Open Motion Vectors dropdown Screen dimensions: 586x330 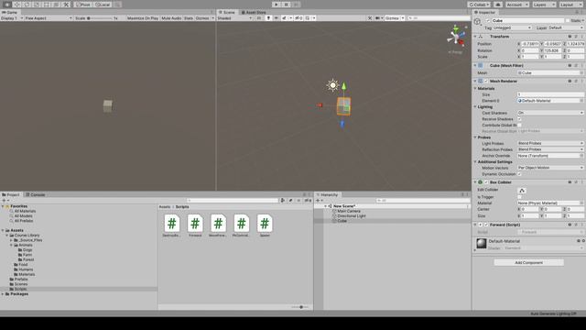pyautogui.click(x=550, y=168)
